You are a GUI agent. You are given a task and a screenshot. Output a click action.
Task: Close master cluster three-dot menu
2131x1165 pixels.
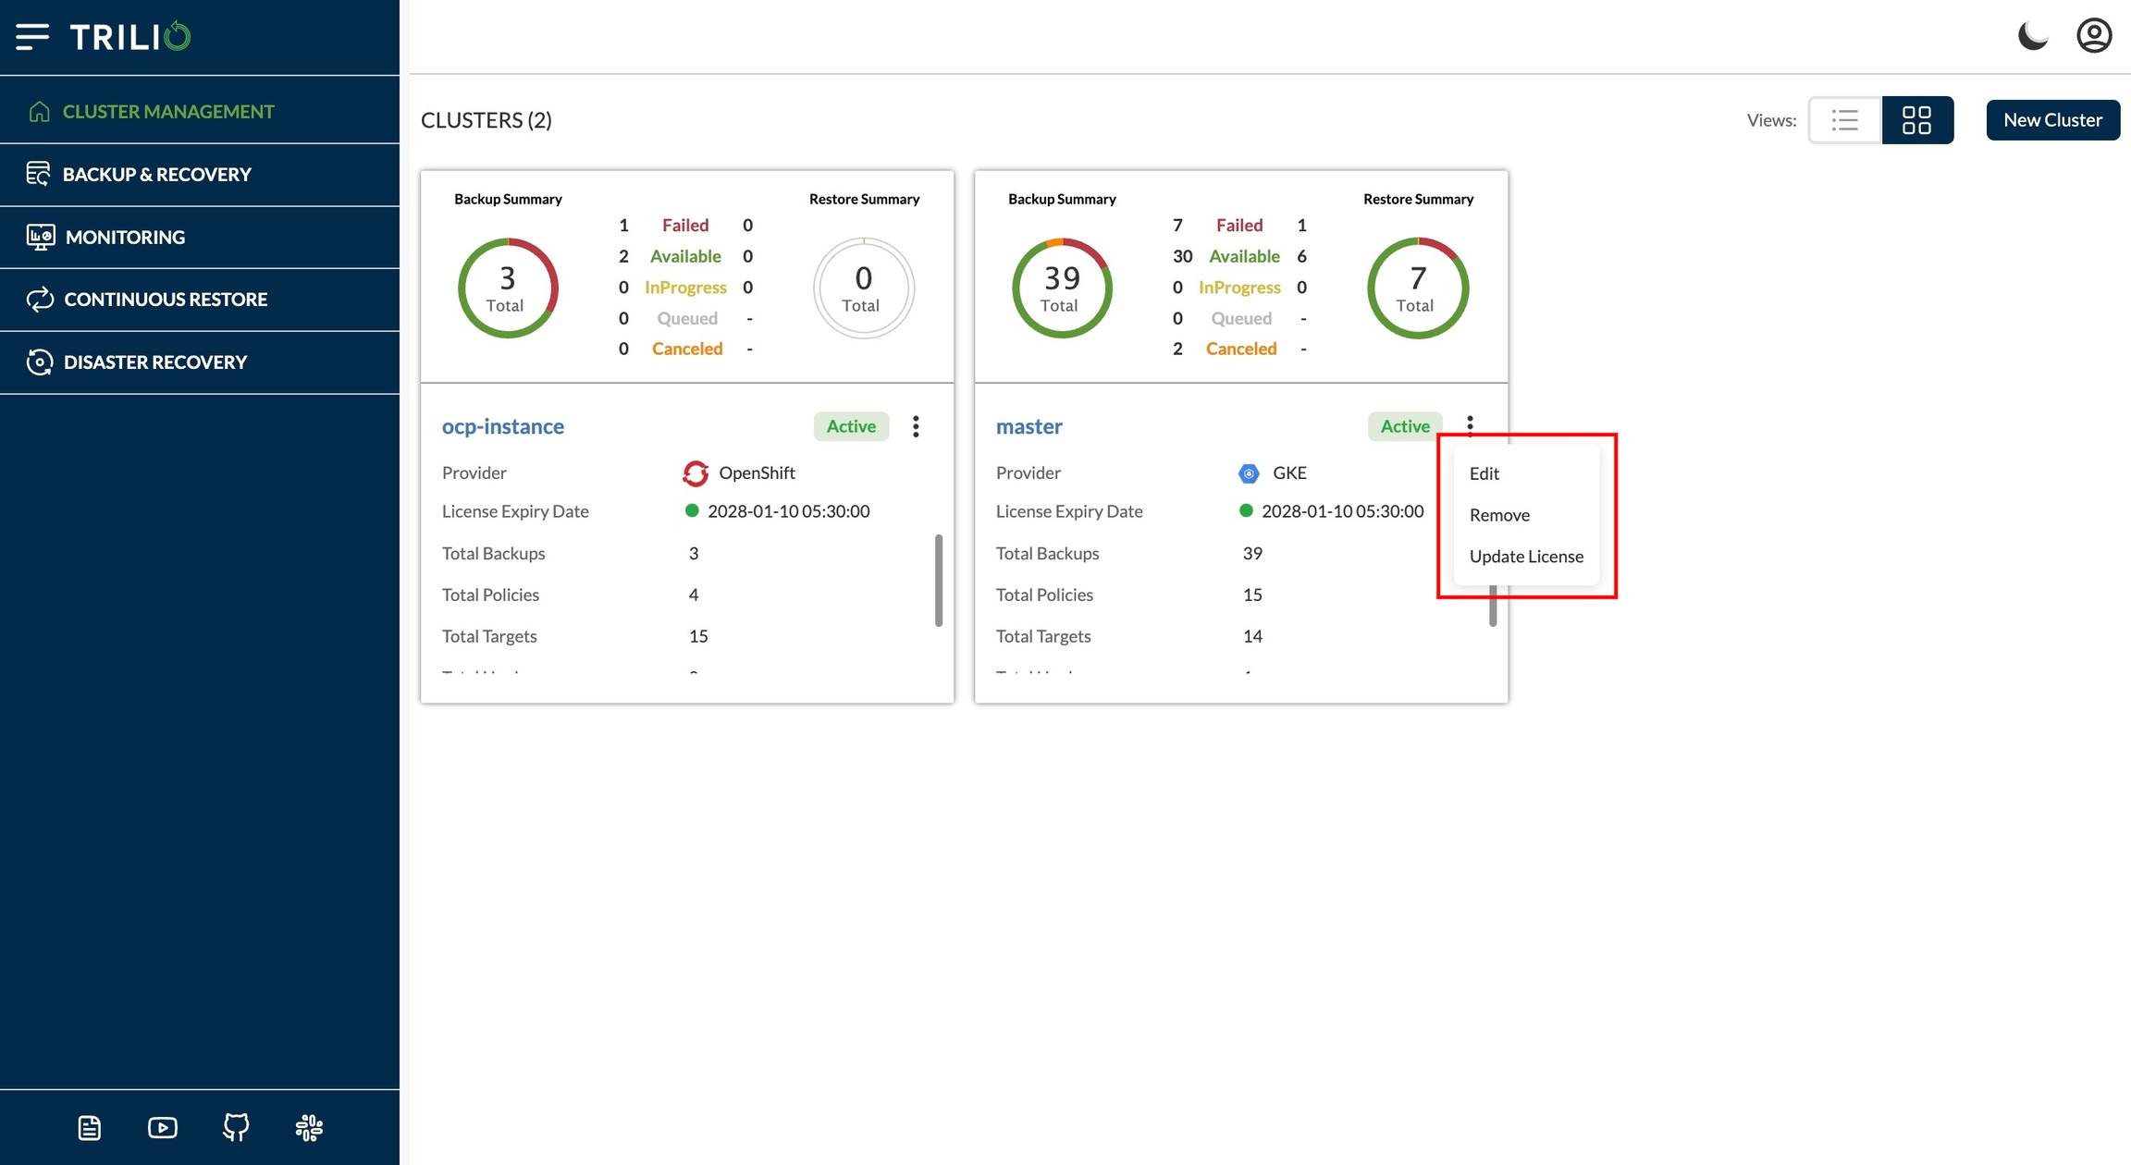(1470, 424)
